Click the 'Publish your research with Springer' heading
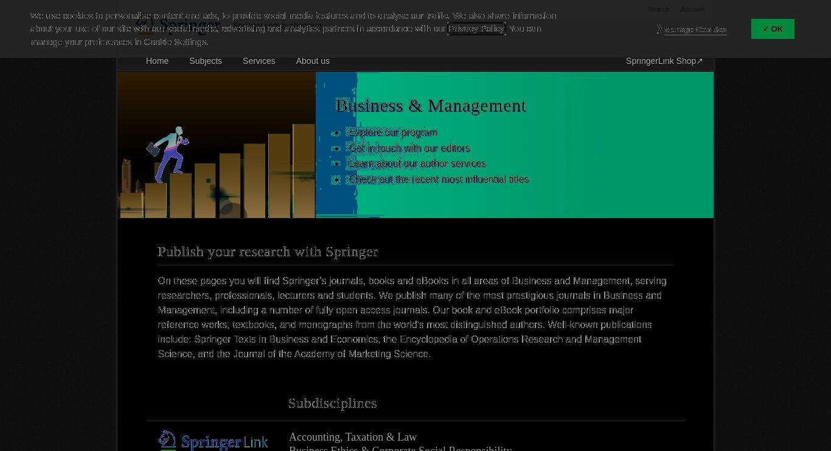Viewport: 831px width, 451px height. (x=268, y=251)
